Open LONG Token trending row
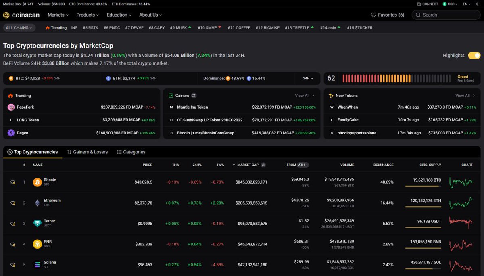484x276 pixels. coord(81,120)
